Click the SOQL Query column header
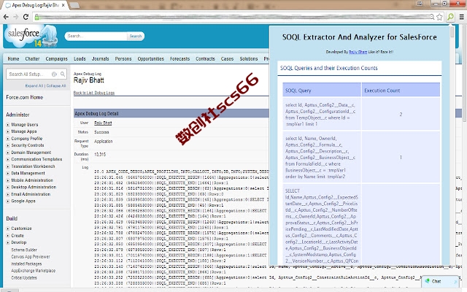 click(322, 91)
